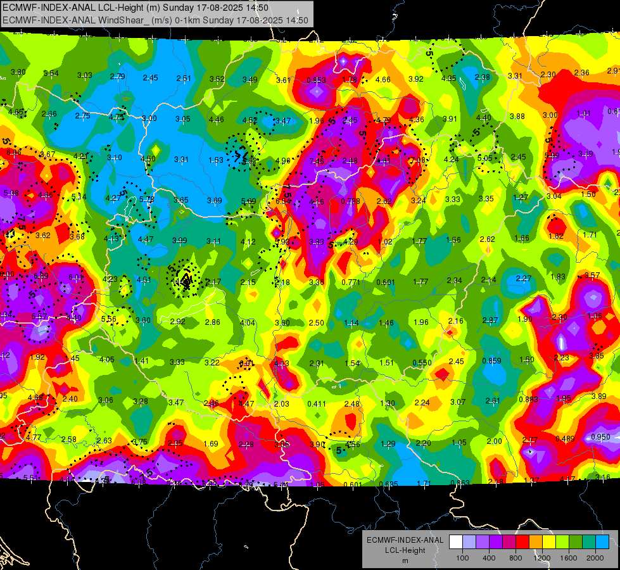Click the yellow legend color swatch

(549, 542)
